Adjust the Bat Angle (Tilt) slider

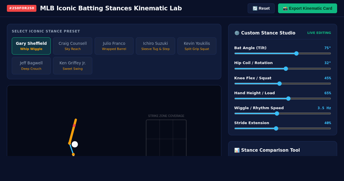pos(283,53)
